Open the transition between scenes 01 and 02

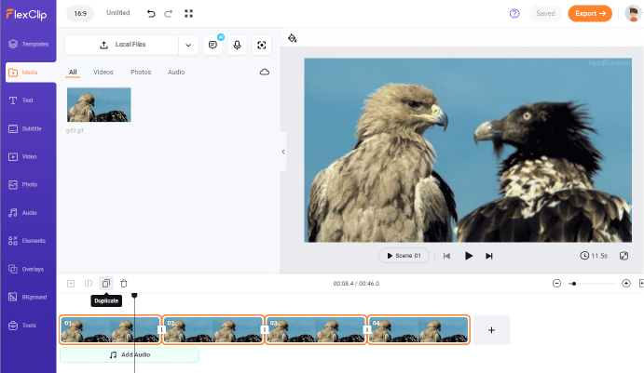(161, 329)
